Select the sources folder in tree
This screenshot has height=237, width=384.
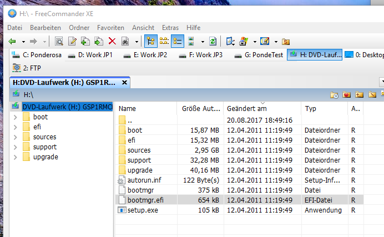tap(44, 137)
